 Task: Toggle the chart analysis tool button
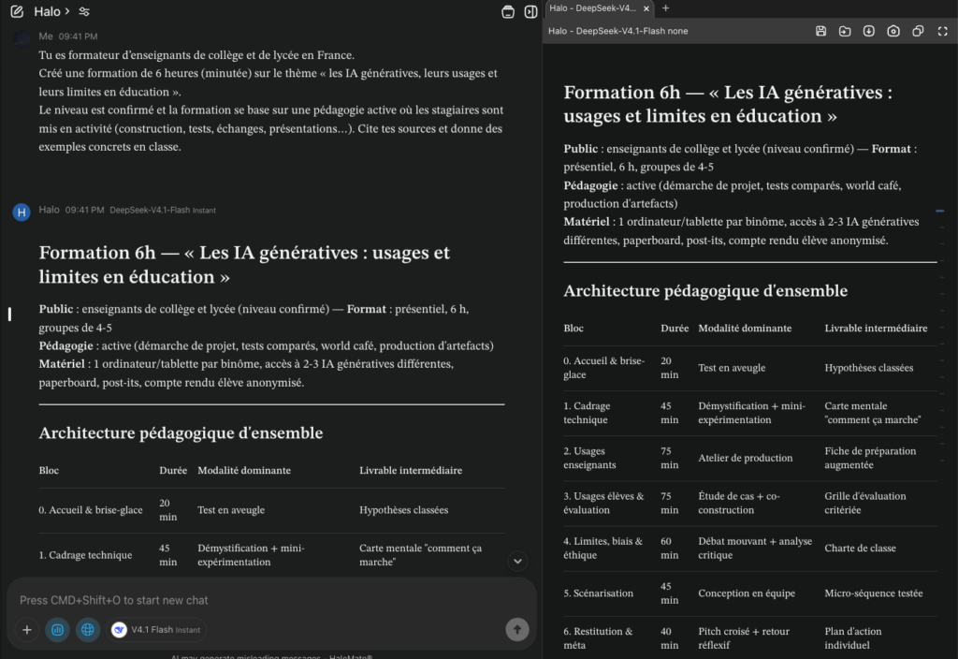point(57,630)
